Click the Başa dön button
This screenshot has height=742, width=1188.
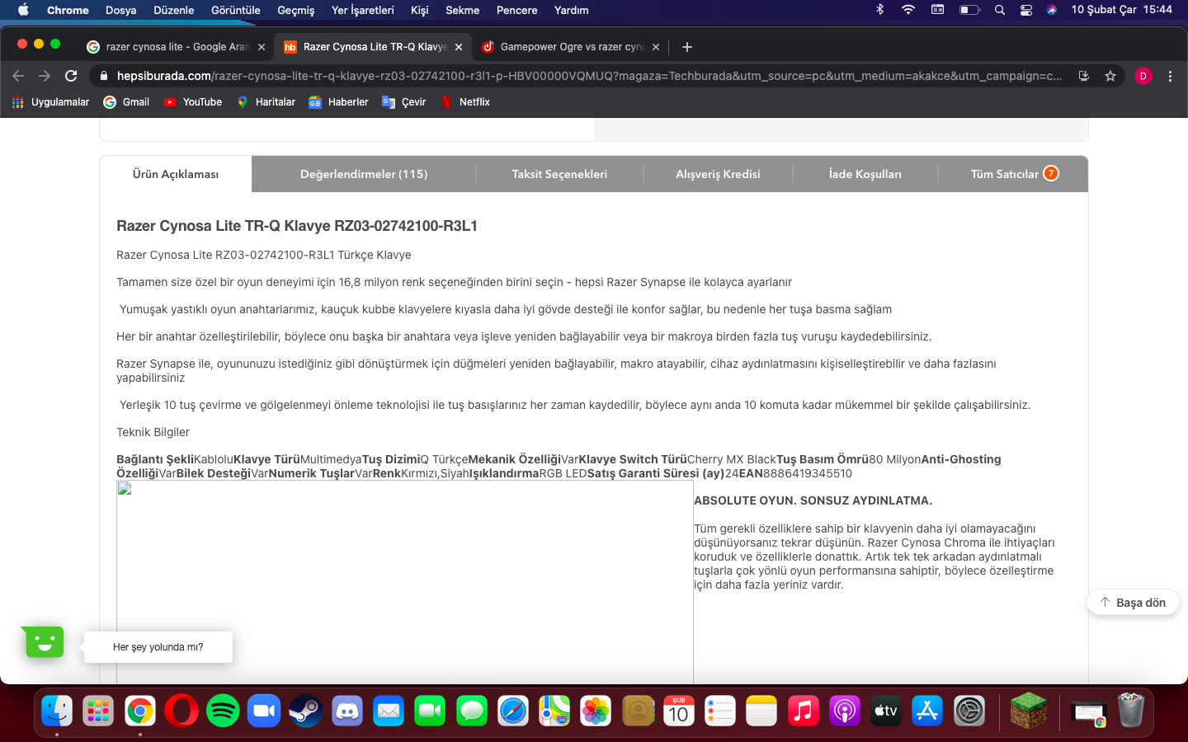click(1133, 603)
